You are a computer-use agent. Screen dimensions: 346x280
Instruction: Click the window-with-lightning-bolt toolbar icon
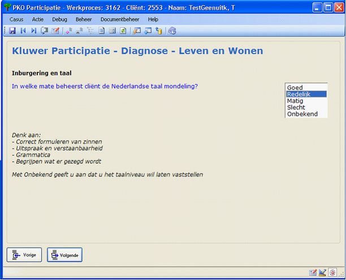tap(137, 31)
